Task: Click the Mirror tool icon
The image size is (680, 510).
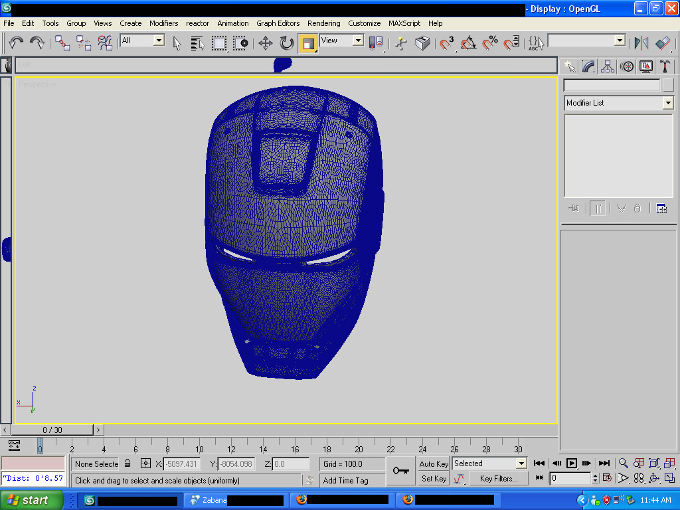Action: [641, 44]
